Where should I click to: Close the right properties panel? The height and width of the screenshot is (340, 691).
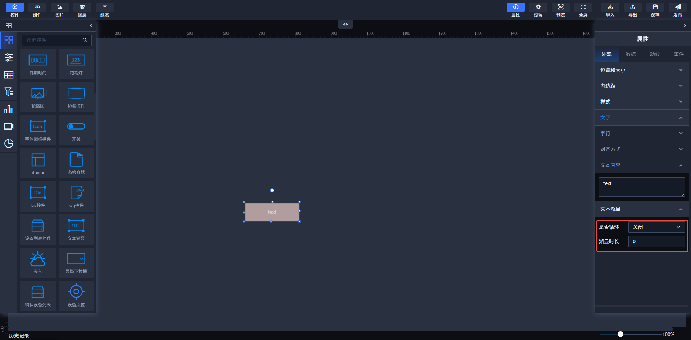[x=685, y=26]
